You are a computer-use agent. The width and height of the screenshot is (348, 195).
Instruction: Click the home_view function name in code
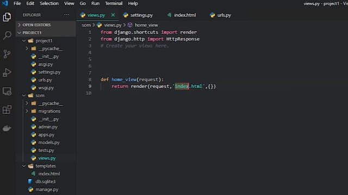tap(124, 80)
